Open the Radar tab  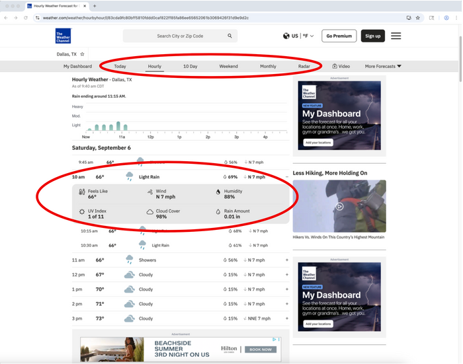(x=304, y=66)
